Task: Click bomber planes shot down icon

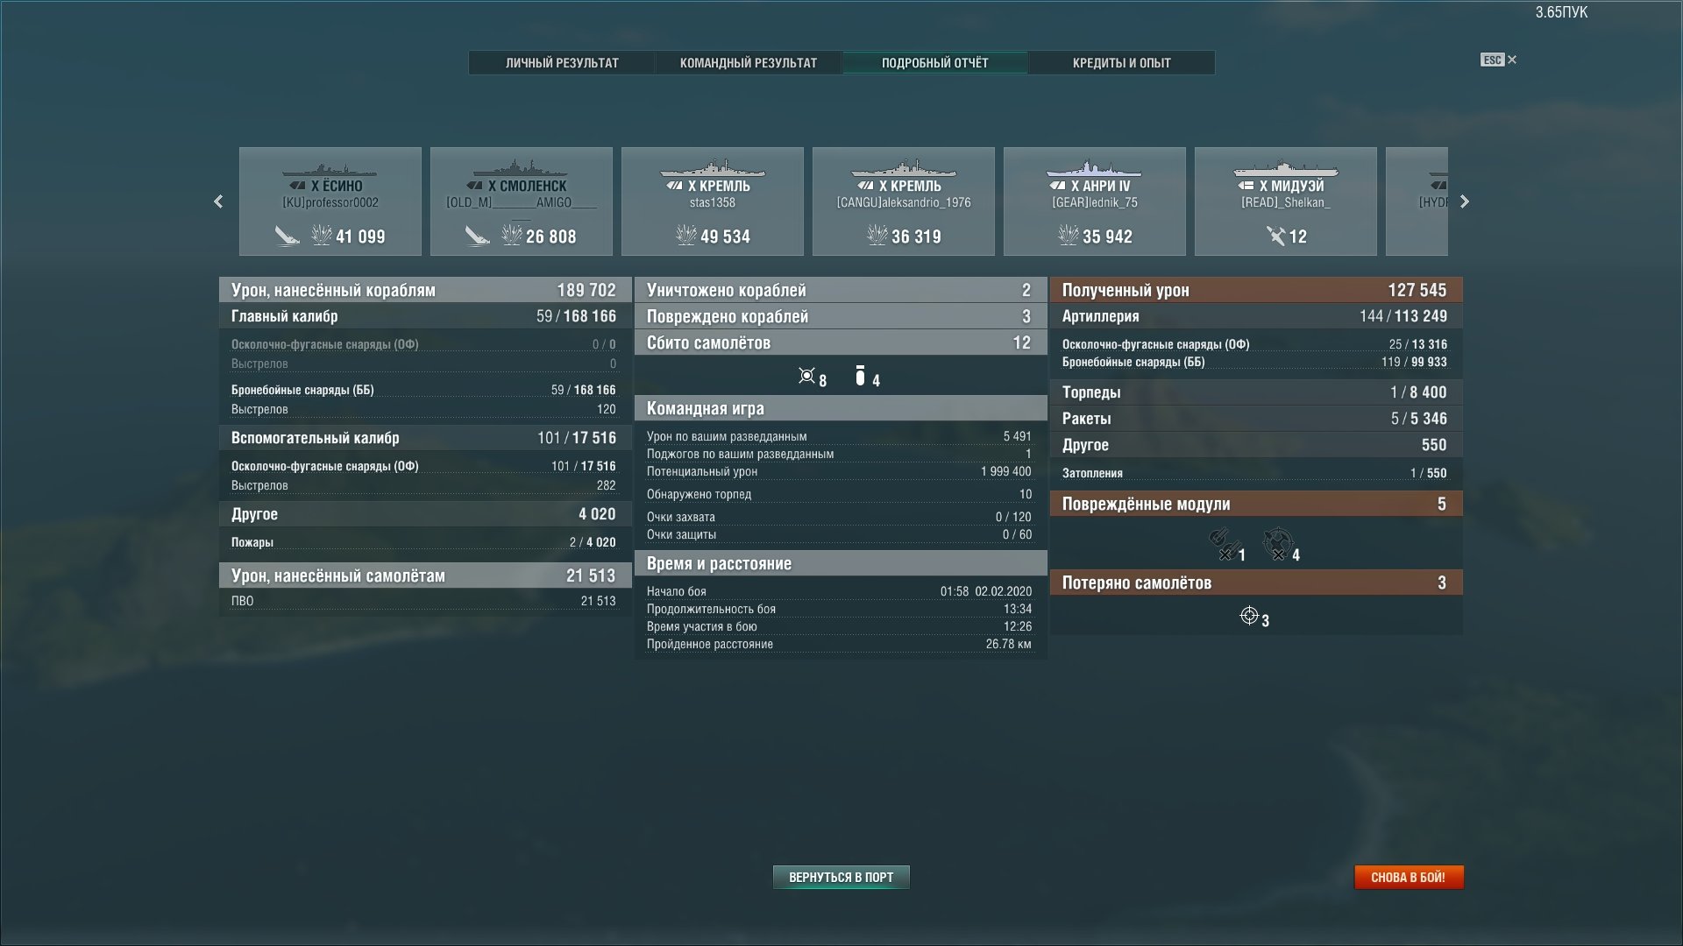Action: (x=860, y=376)
